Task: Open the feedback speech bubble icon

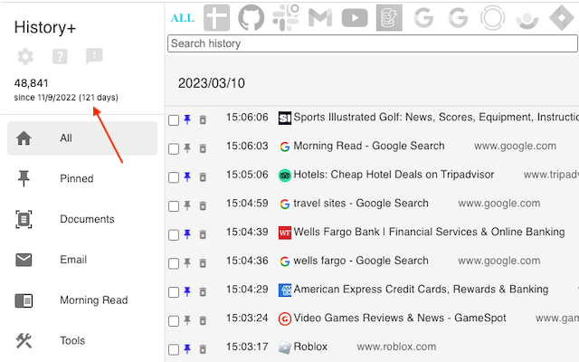Action: (x=94, y=57)
